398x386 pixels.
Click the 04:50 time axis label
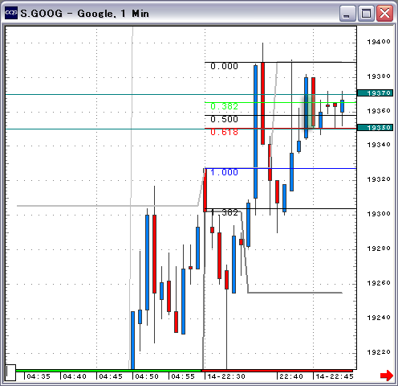point(147,376)
